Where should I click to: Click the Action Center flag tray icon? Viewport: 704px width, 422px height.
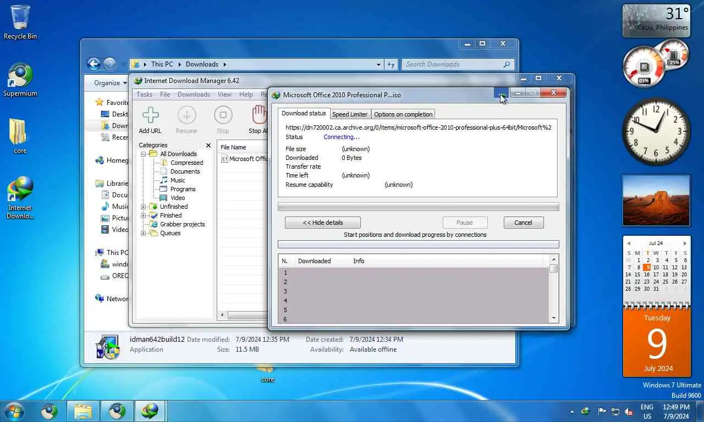[x=602, y=412]
